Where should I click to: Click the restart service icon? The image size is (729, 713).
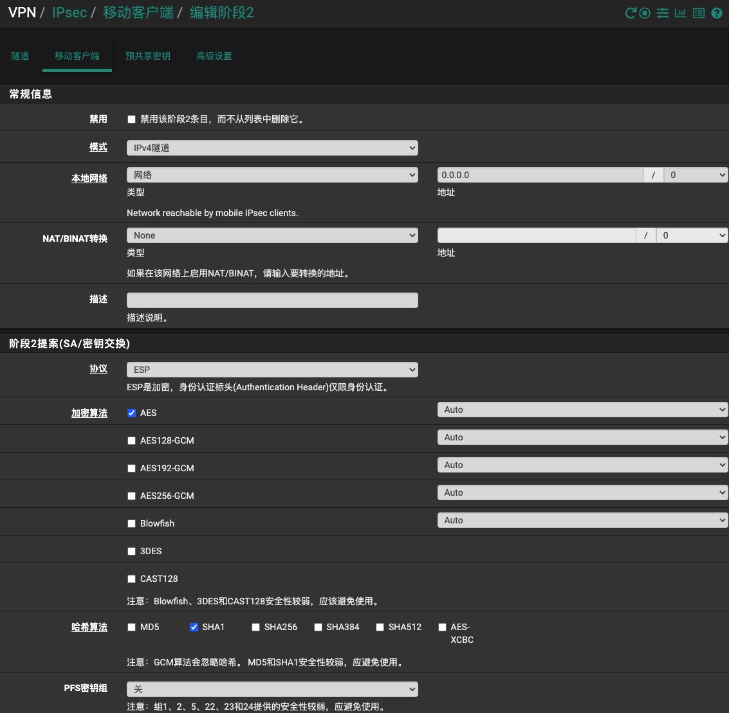(631, 13)
